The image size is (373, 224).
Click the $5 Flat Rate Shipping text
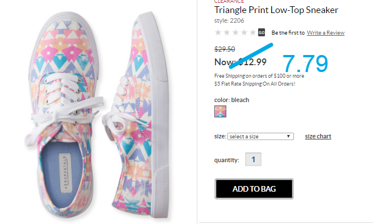coord(255,84)
